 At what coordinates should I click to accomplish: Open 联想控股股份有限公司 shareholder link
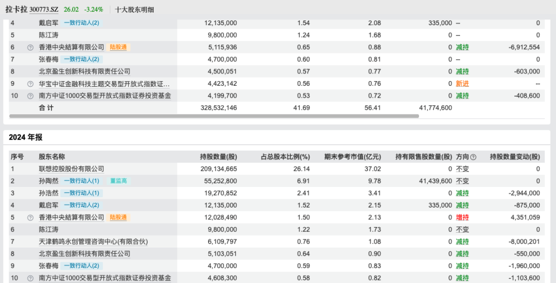click(71, 169)
